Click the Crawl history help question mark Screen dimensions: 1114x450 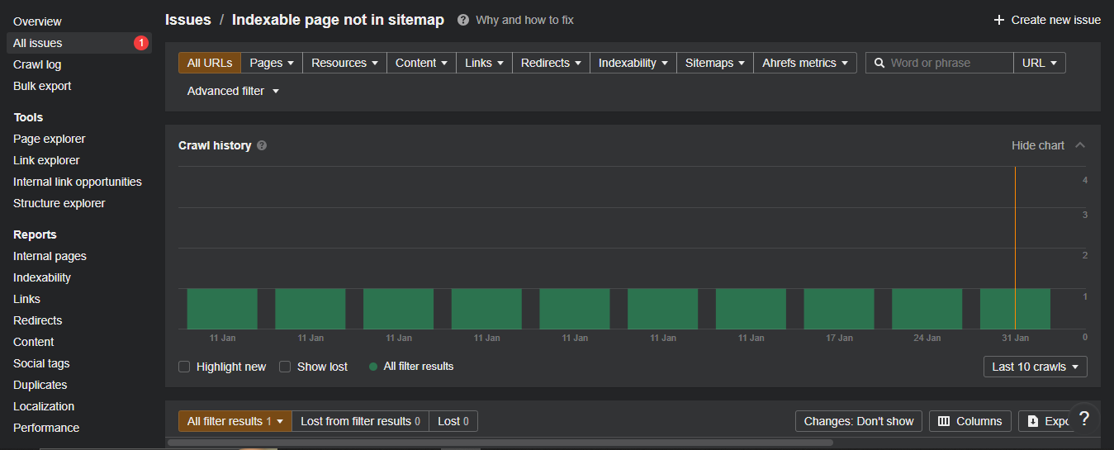pos(262,145)
